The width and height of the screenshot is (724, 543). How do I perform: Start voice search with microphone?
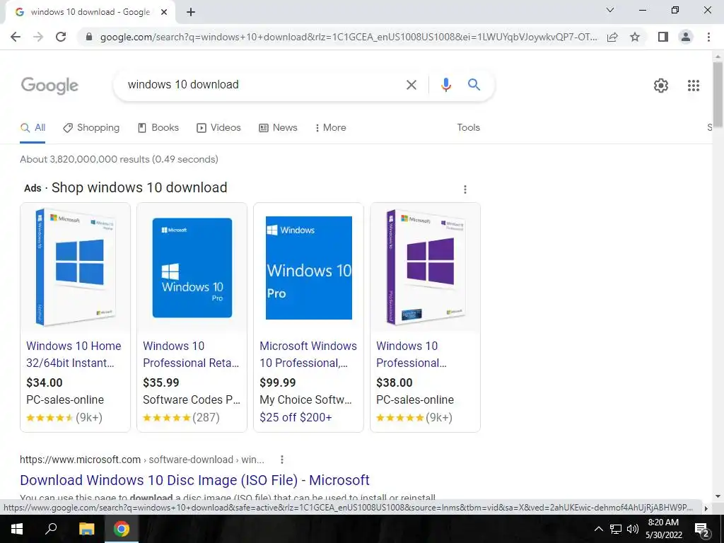445,85
